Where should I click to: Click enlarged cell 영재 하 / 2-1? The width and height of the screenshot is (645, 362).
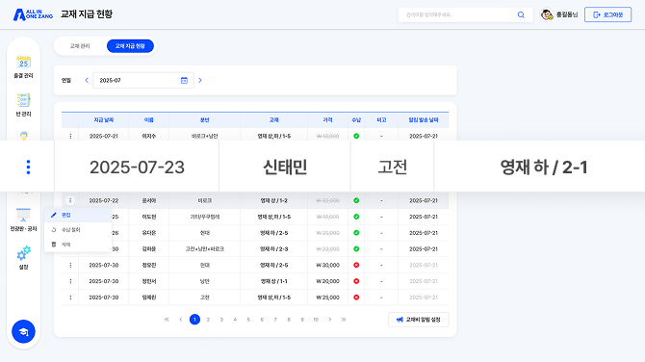(x=544, y=167)
